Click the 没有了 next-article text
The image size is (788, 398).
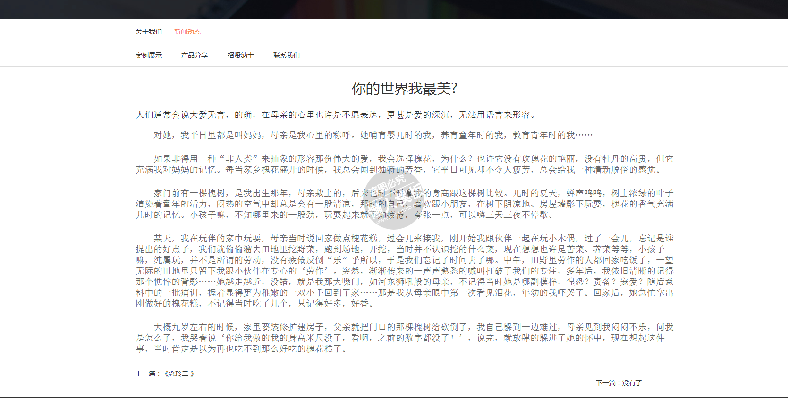(x=632, y=383)
